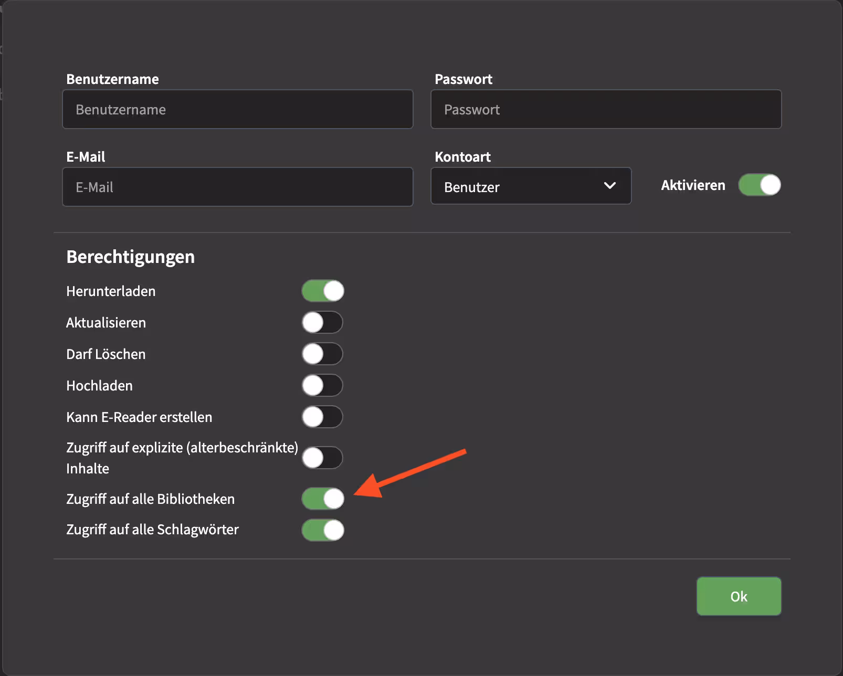Enable the Aktualisieren permission toggle

[x=323, y=322]
